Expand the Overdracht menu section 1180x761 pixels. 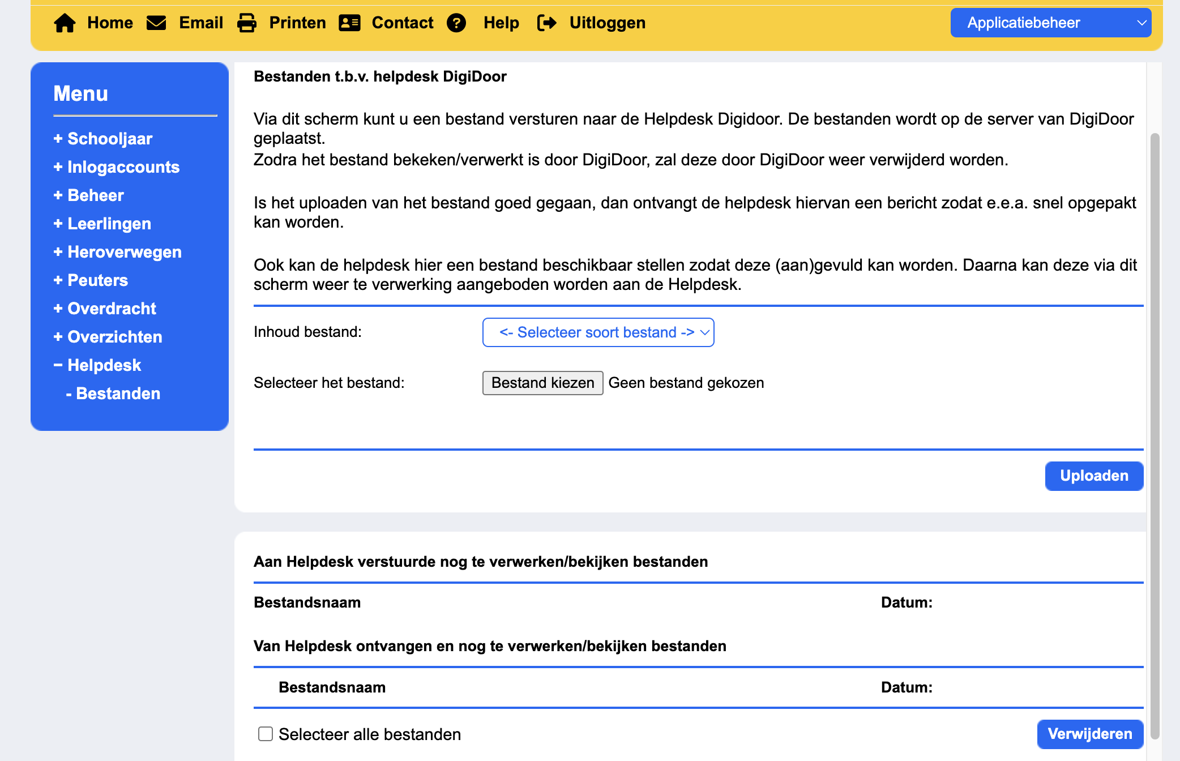point(105,309)
